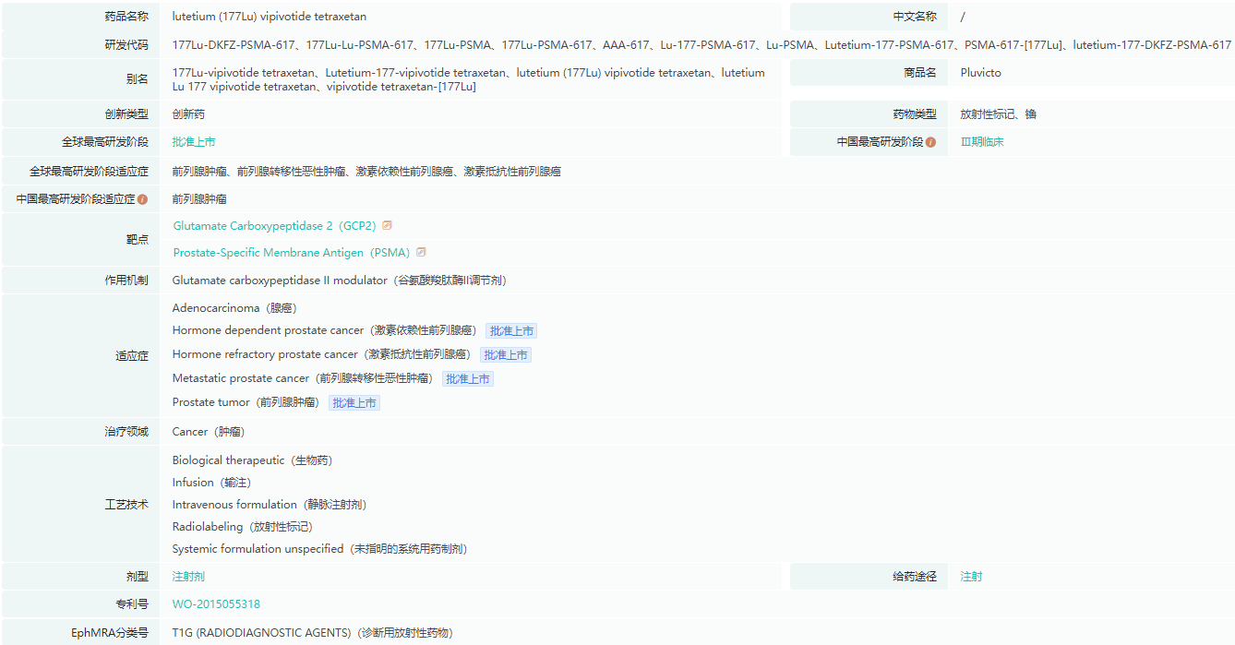Click the 治疗领域 field label
Image resolution: width=1235 pixels, height=645 pixels.
click(126, 432)
